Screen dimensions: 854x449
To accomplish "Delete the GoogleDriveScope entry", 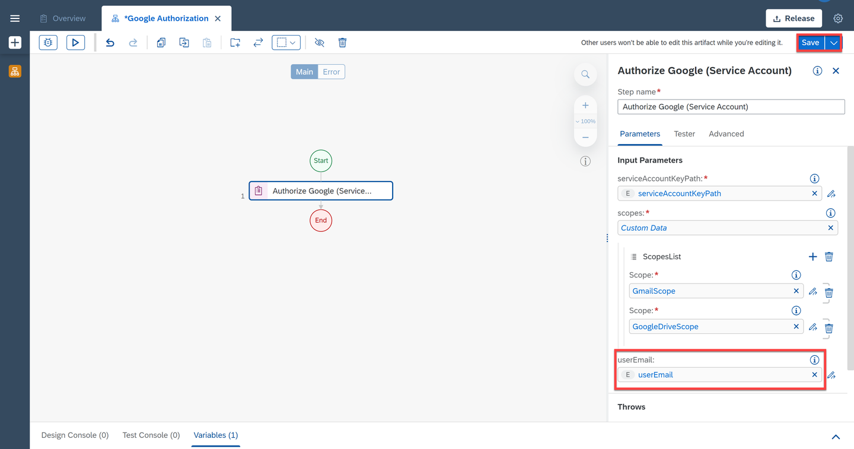I will click(x=829, y=328).
